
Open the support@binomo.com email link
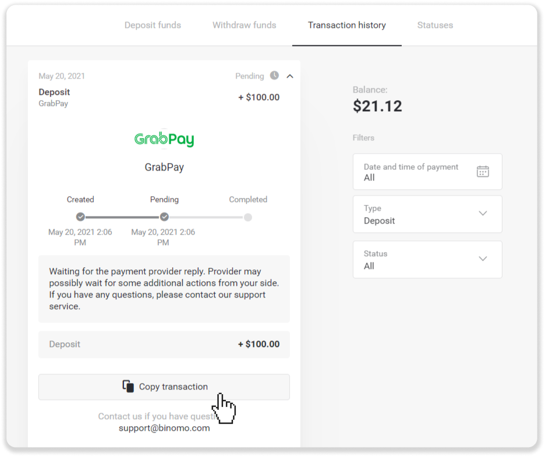pos(164,428)
